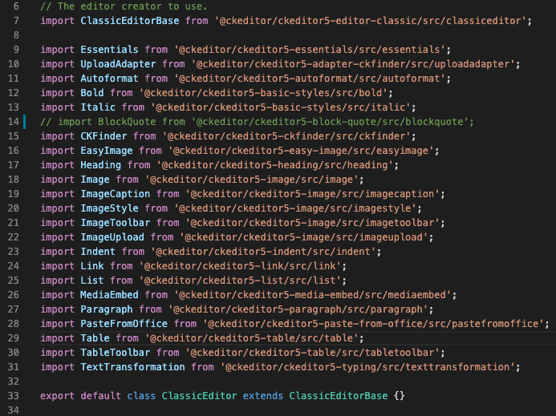Click the Image identifier on line 18
This screenshot has height=416, width=556.
pos(95,180)
